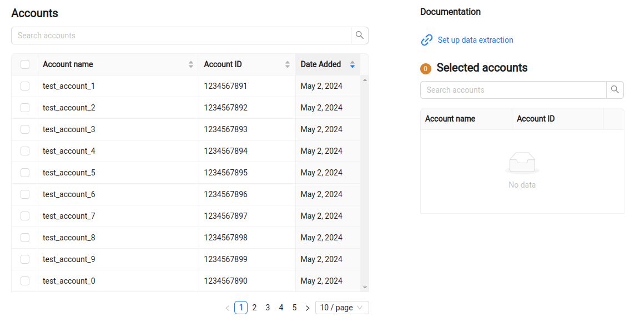Screen dimensions: 635x327
Task: Click the sort arrows on Account ID column
Action: 287,64
